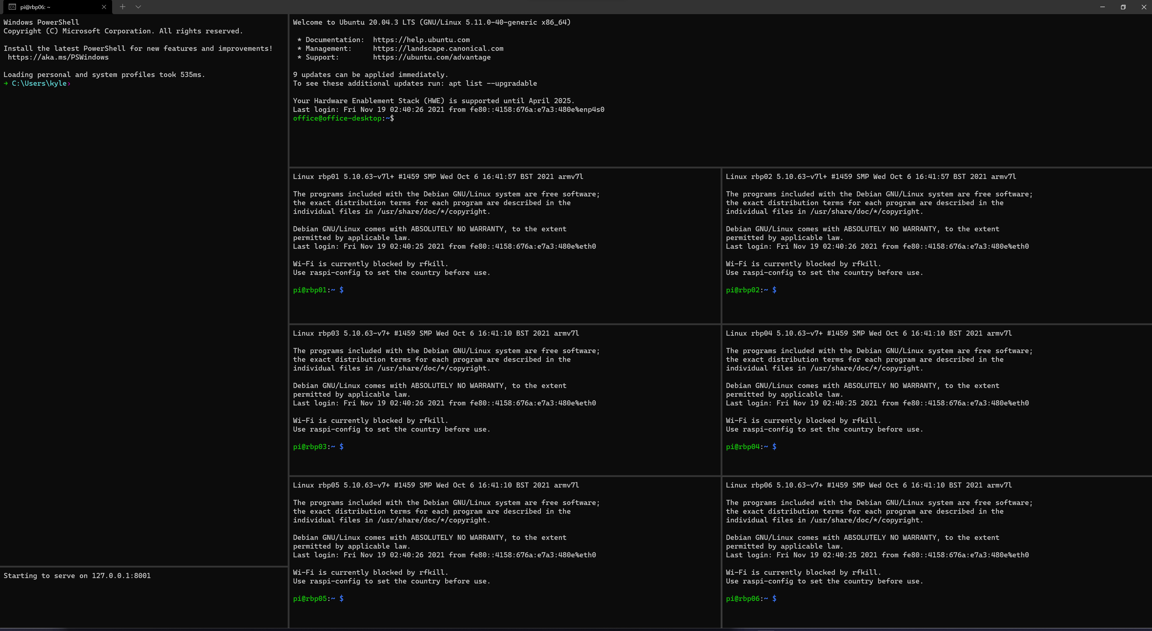The width and height of the screenshot is (1152, 631).
Task: Click 'Wi-Fi is currently blocked' in rbp01 pane
Action: [x=370, y=264]
